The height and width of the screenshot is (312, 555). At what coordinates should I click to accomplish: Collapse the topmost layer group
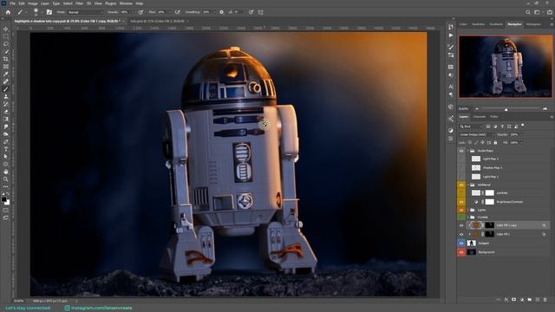[x=468, y=151]
